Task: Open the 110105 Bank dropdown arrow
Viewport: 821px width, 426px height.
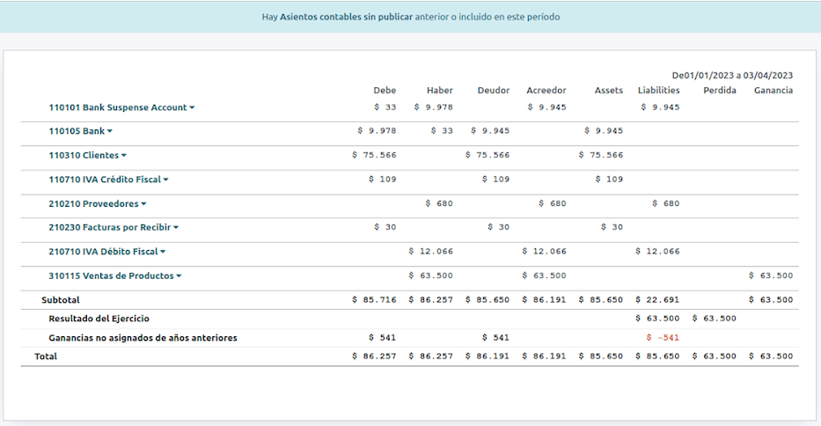Action: click(x=110, y=132)
